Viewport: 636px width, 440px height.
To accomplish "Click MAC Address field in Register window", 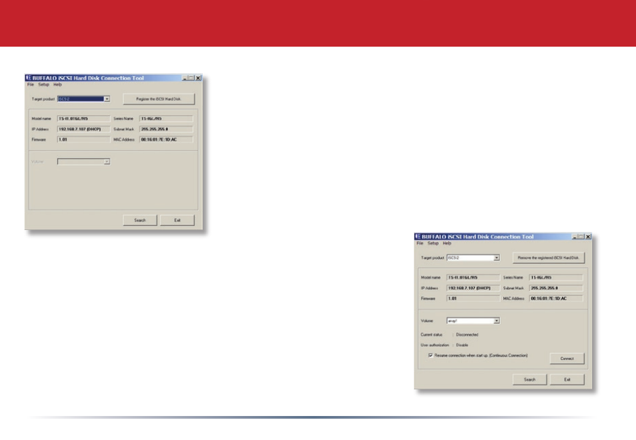I will (166, 139).
